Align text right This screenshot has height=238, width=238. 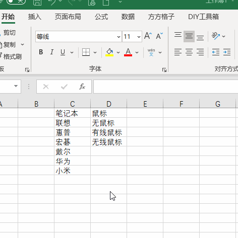(200, 52)
